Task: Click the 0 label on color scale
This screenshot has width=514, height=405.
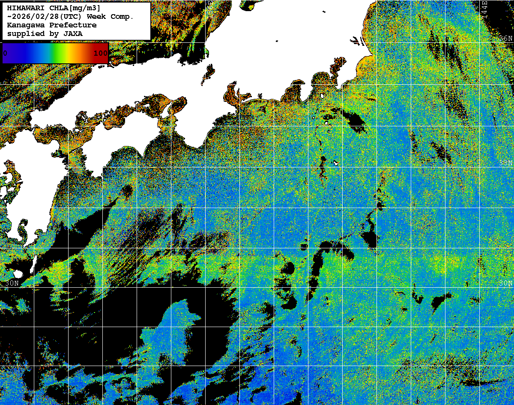Action: [x=5, y=53]
